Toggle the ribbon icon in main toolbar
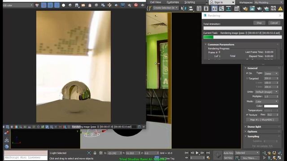 point(214,8)
